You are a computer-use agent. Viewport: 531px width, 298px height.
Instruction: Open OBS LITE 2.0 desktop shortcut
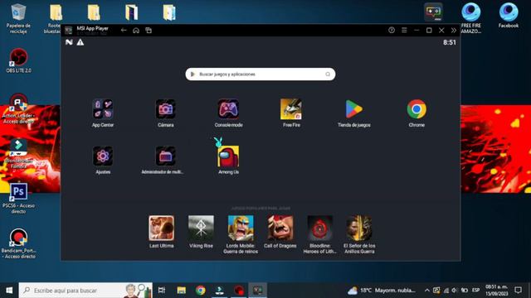point(18,60)
